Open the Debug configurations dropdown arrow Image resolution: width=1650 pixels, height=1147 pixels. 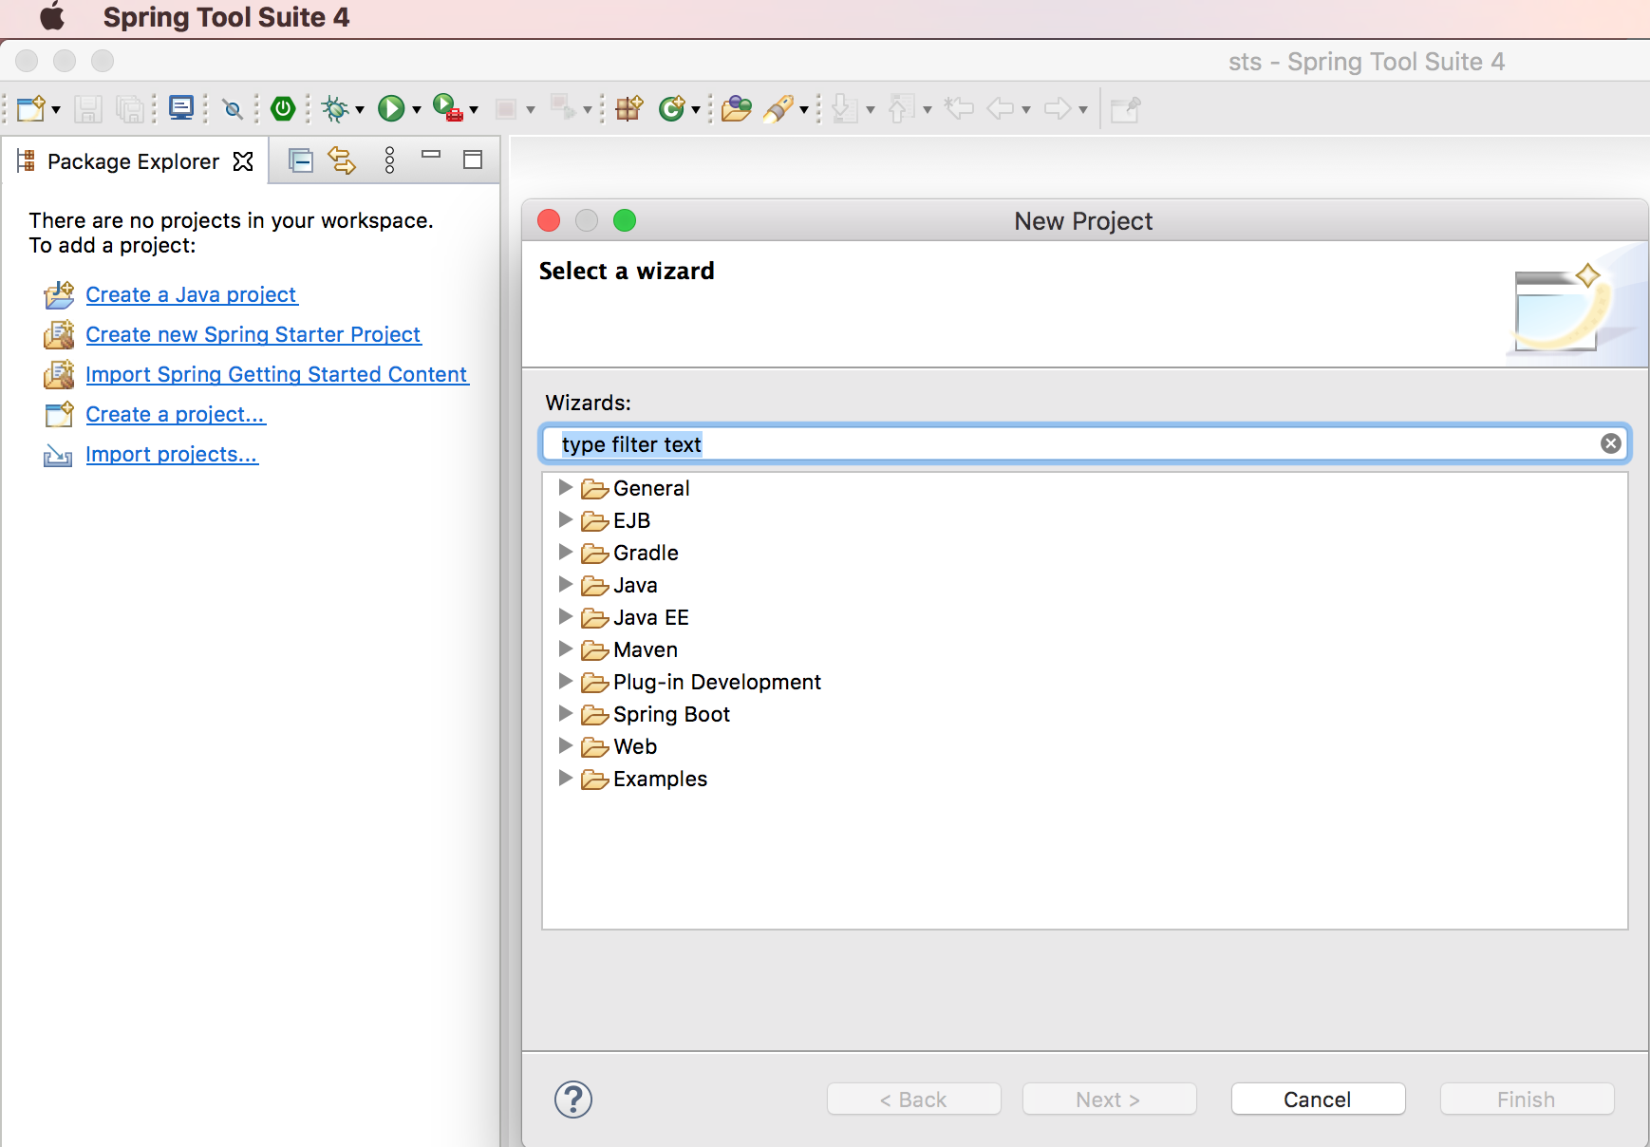click(360, 110)
